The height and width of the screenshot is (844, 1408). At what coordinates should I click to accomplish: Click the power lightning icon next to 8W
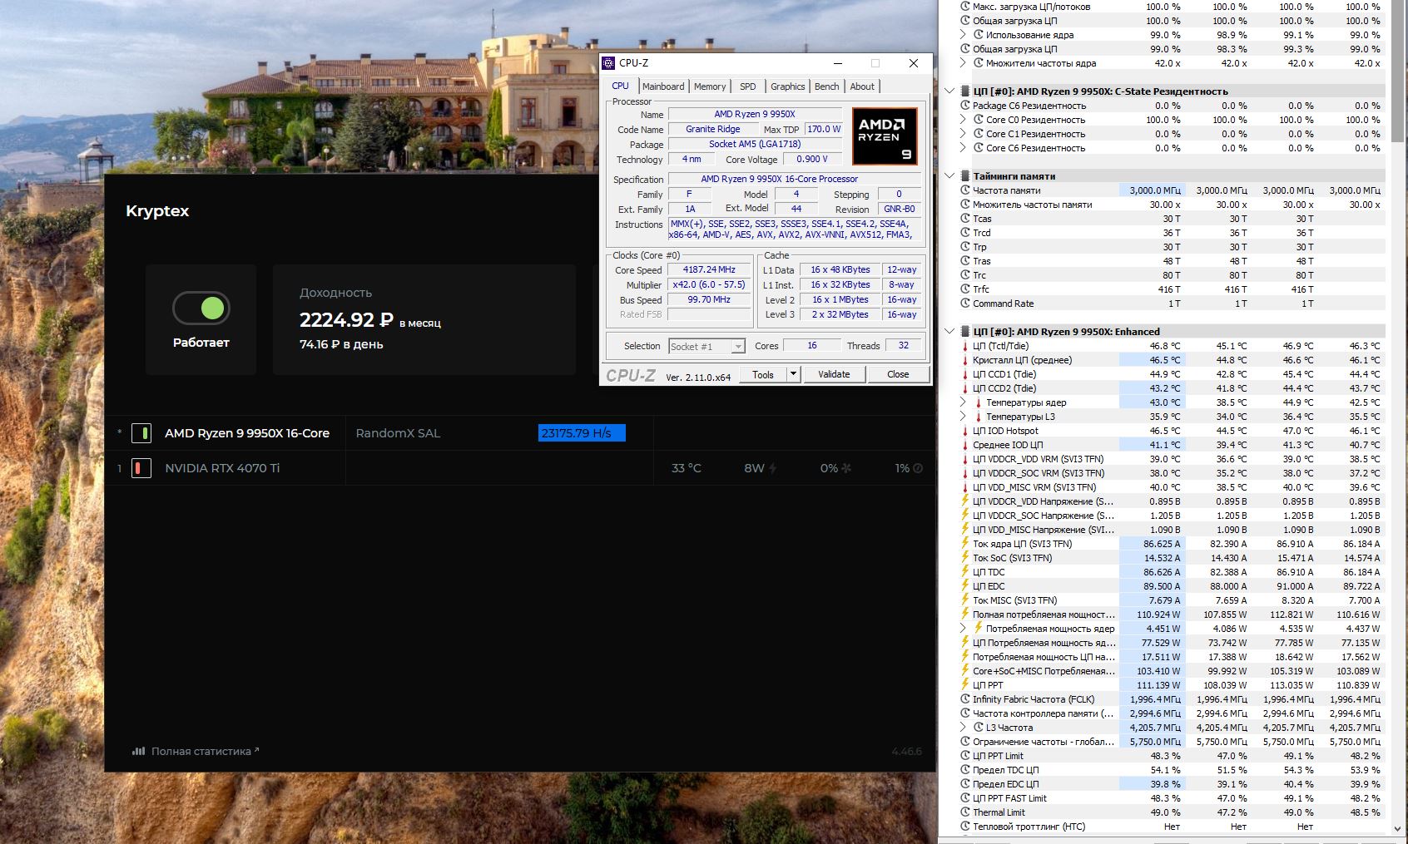coord(772,468)
